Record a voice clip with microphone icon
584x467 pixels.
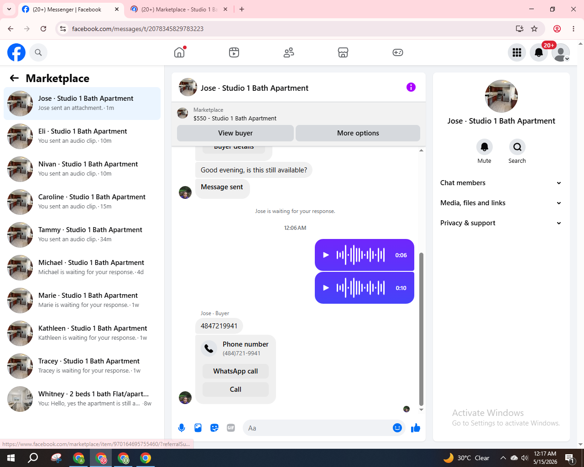coord(182,428)
